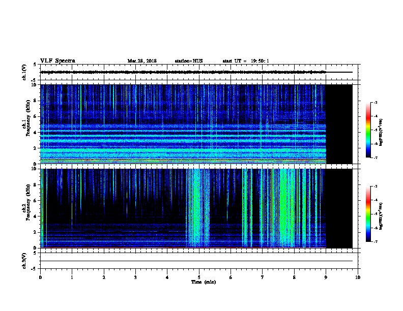The width and height of the screenshot is (403, 311).
Task: Select the ch.1 "Frequency (kHz)" axis label
Action: coord(28,118)
